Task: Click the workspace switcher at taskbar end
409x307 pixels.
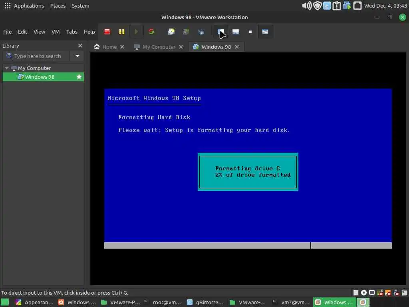Action: tap(363, 302)
